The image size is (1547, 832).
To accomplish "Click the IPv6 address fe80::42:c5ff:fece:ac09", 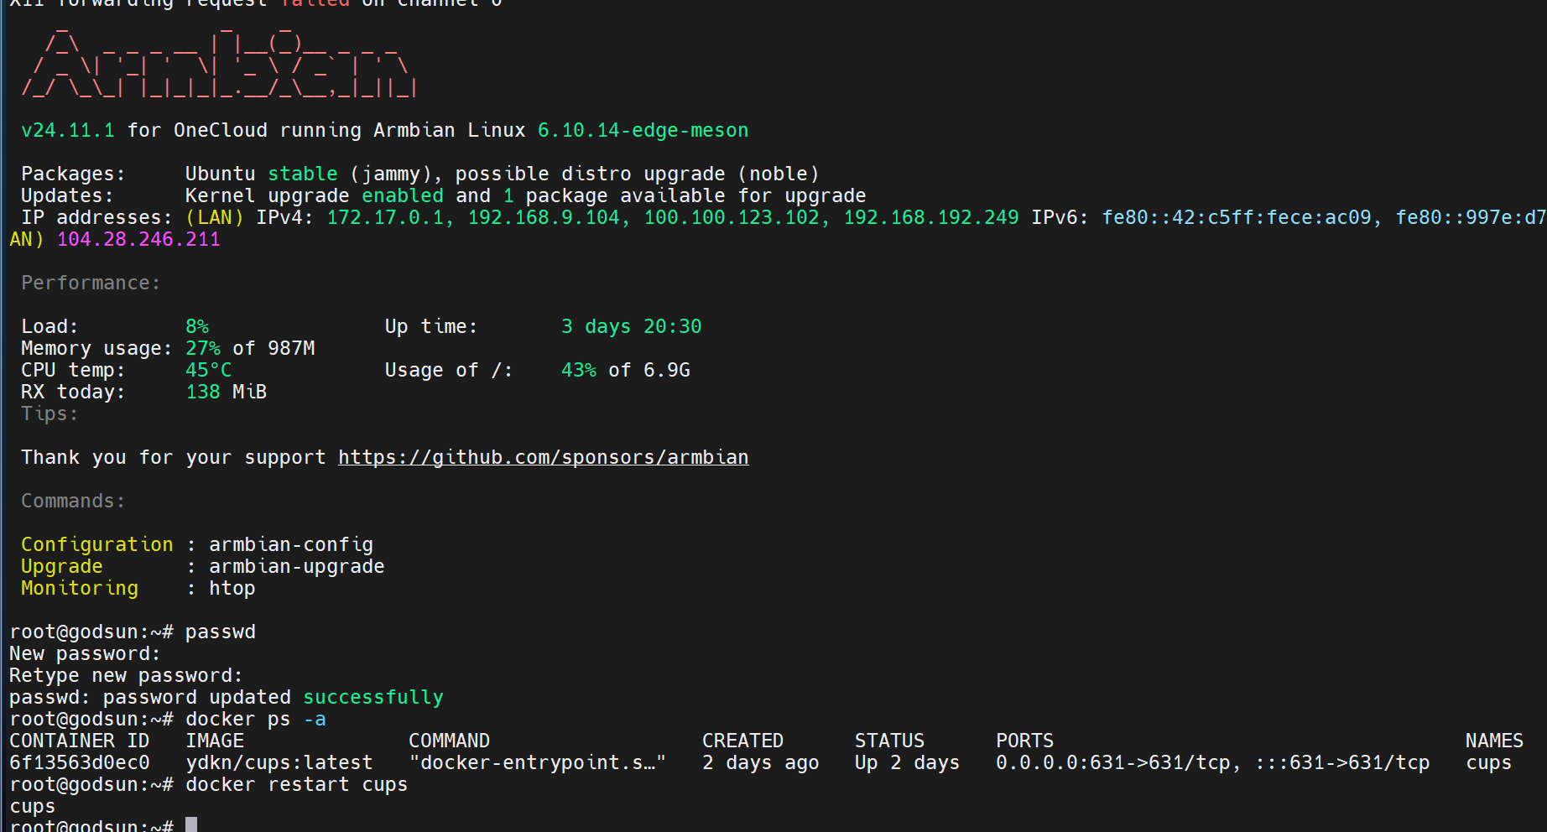I will (1237, 217).
